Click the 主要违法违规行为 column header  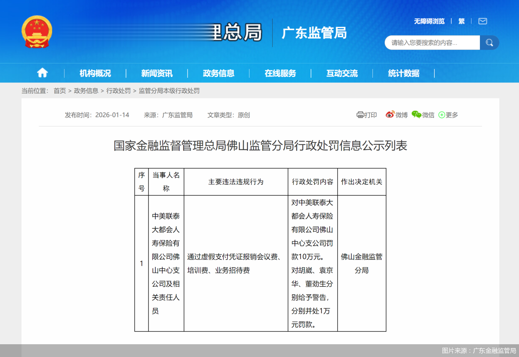click(236, 182)
